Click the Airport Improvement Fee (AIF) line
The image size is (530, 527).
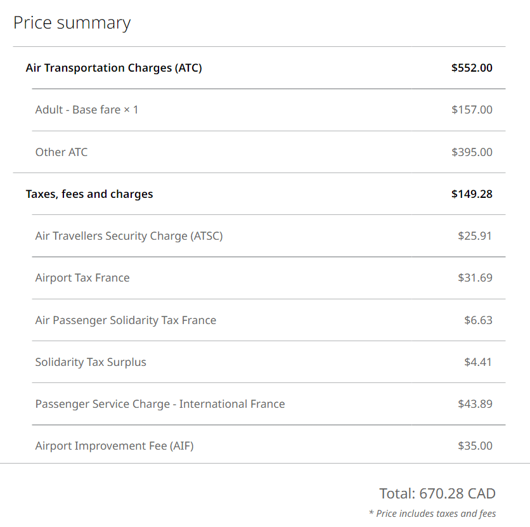pyautogui.click(x=115, y=446)
